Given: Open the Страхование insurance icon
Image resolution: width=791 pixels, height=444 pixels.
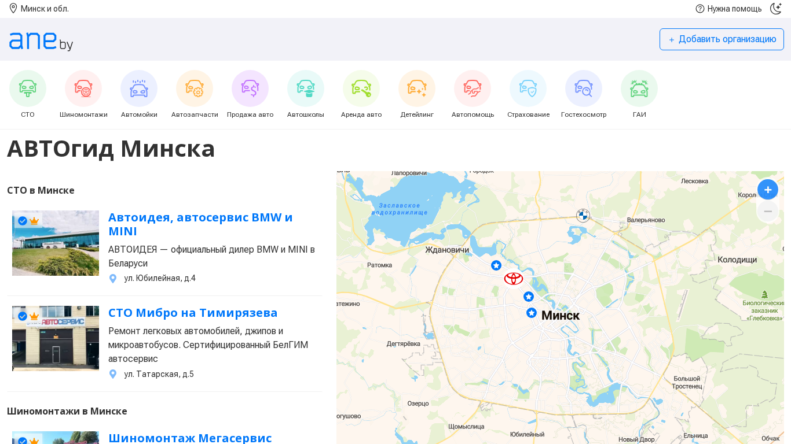Looking at the screenshot, I should (x=528, y=88).
